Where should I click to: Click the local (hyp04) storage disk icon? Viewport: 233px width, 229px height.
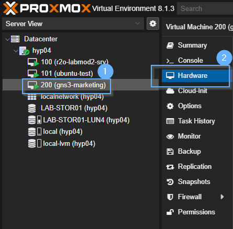pyautogui.click(x=32, y=132)
